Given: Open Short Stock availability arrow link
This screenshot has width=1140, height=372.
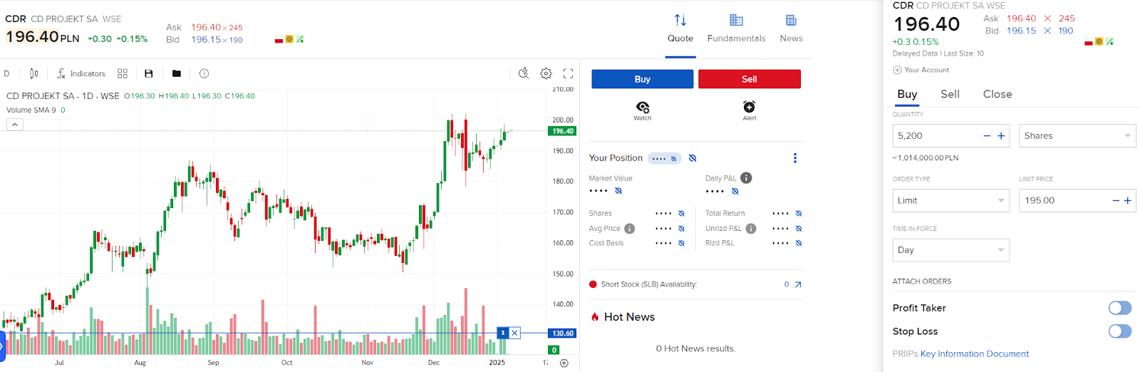Looking at the screenshot, I should [798, 284].
